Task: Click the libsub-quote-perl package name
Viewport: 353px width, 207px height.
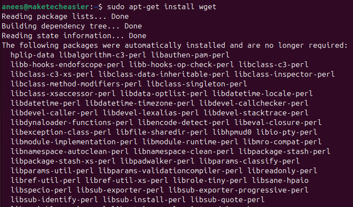Action: point(228,200)
